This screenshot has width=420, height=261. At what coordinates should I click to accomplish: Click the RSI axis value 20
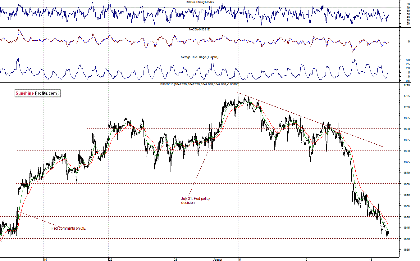(408, 24)
